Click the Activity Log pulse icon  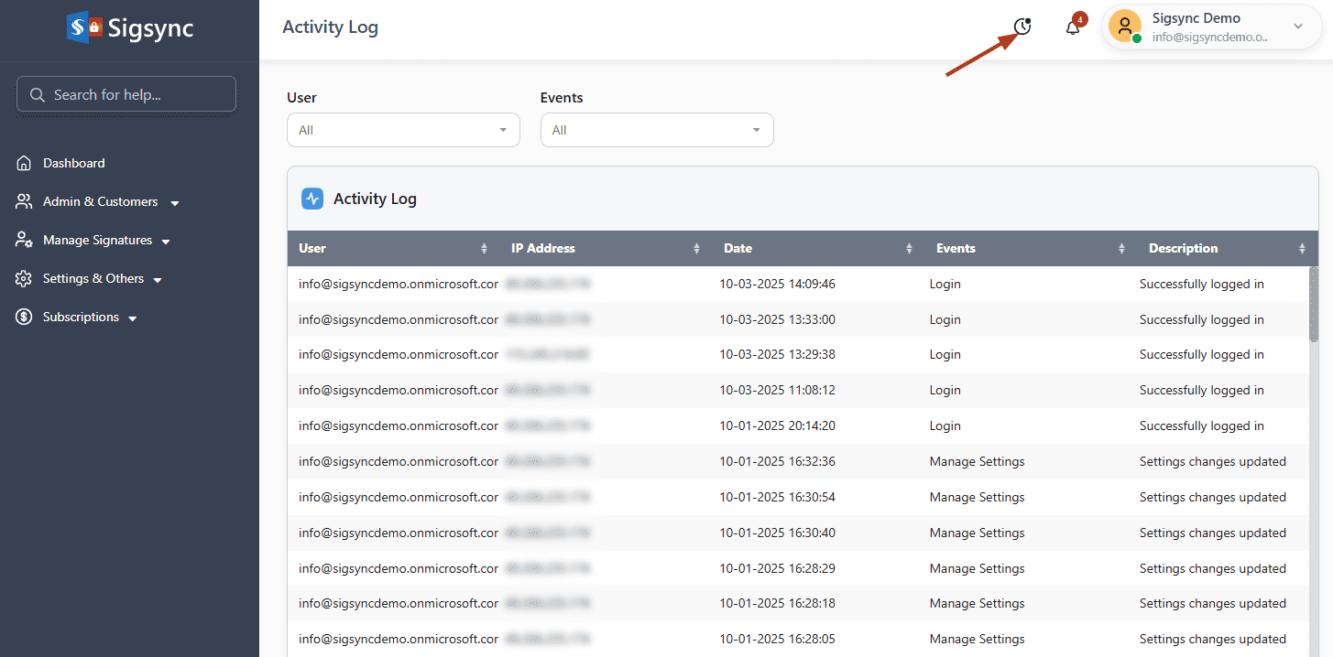coord(312,199)
